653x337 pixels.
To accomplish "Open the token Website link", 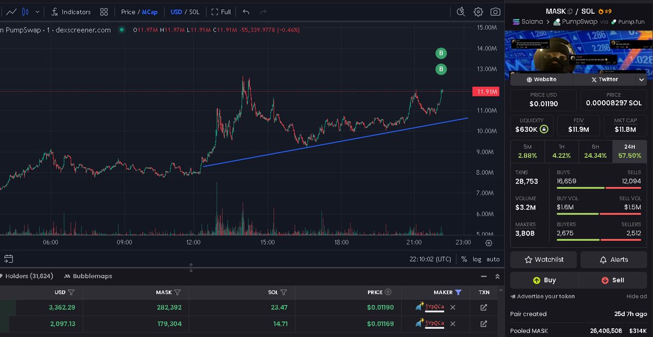I will (541, 79).
